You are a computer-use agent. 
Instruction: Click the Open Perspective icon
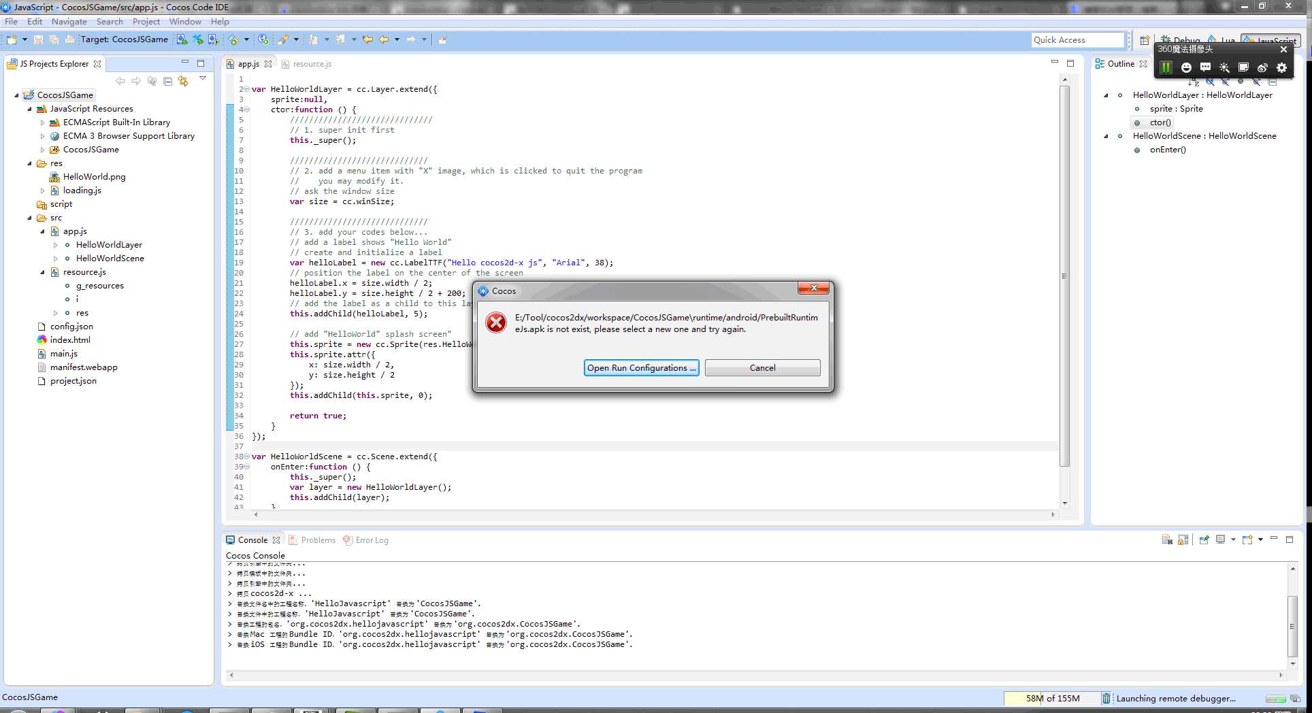pyautogui.click(x=1145, y=40)
